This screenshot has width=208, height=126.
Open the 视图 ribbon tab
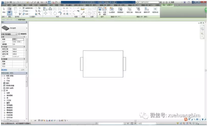pyautogui.click(x=57, y=5)
